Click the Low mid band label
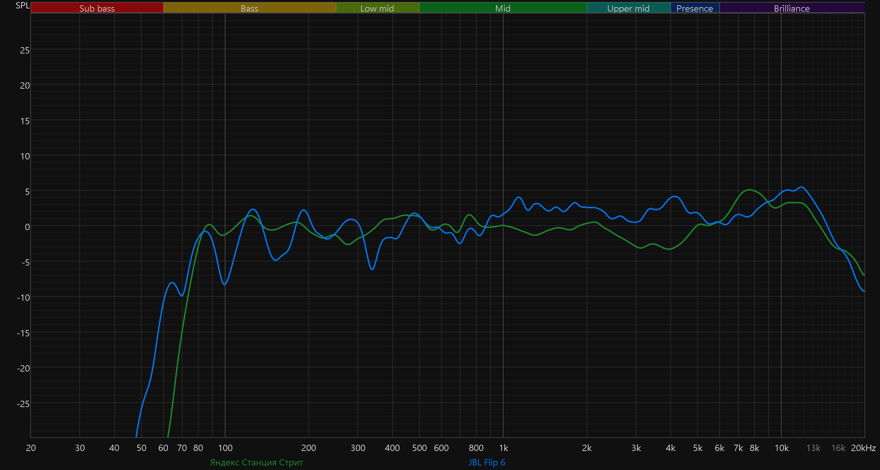This screenshot has height=470, width=880. click(x=377, y=8)
